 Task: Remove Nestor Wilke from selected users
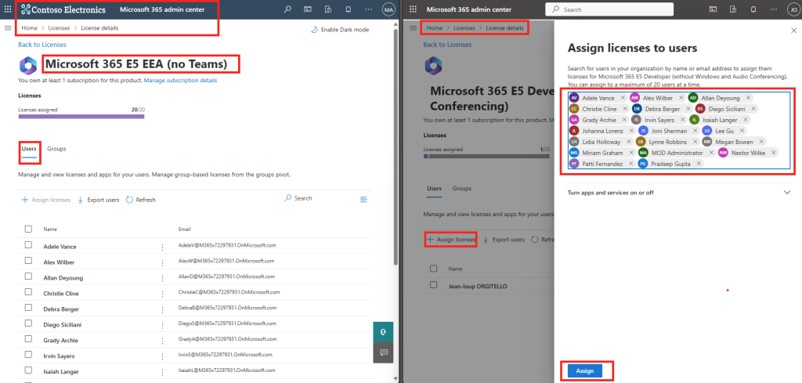click(x=773, y=153)
